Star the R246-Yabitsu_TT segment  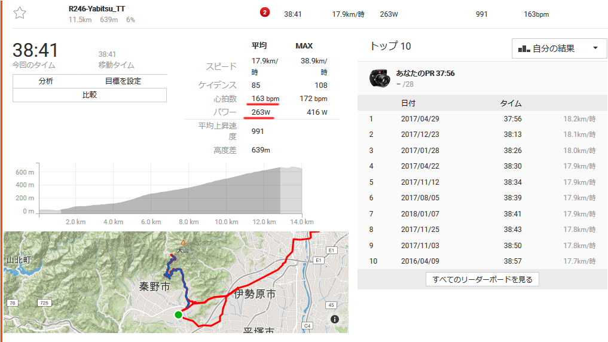tap(20, 13)
